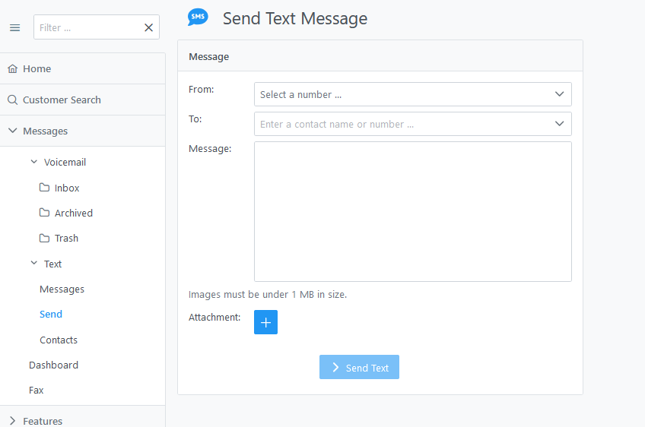Clear the filter with the X icon
645x427 pixels.
(x=148, y=27)
